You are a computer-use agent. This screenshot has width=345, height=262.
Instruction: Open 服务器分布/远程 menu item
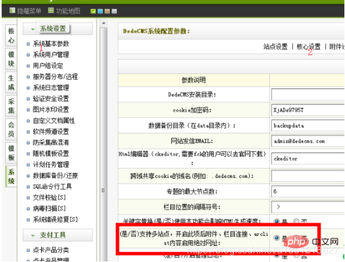[55, 77]
